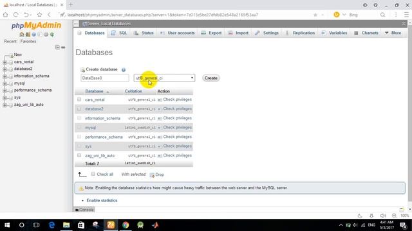Open the More tab dropdown
412x231 pixels.
tap(393, 33)
